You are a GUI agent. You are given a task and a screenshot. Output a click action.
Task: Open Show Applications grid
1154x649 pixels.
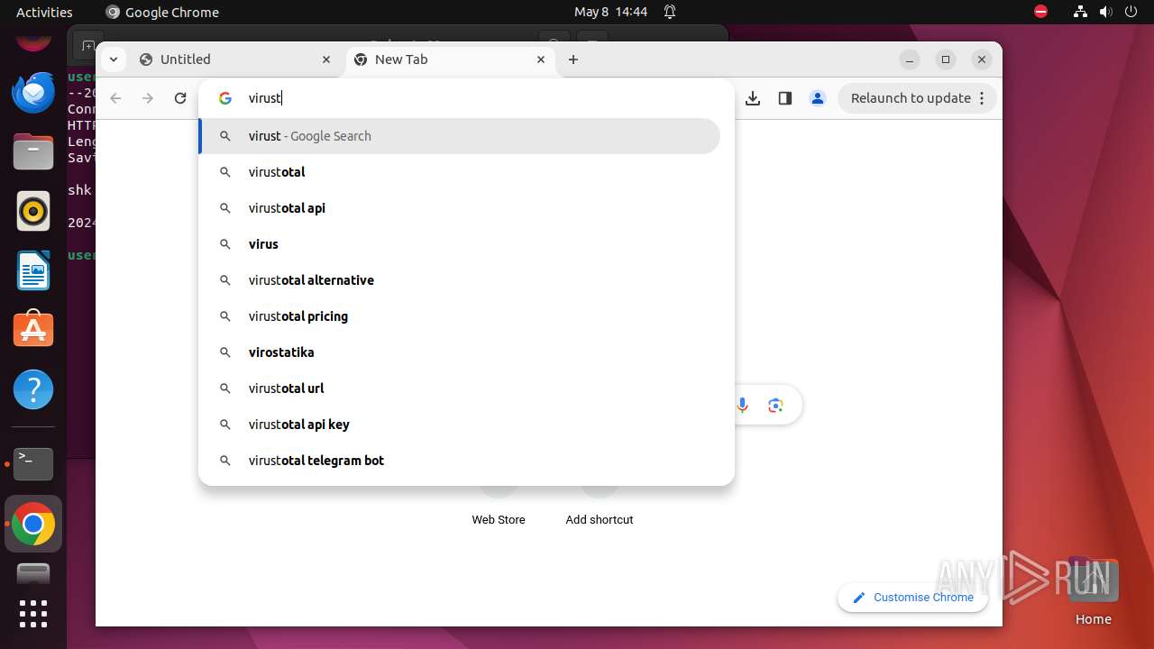click(x=33, y=614)
